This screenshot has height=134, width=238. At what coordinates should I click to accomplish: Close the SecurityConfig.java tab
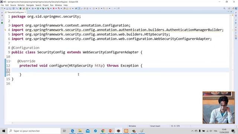(25, 12)
